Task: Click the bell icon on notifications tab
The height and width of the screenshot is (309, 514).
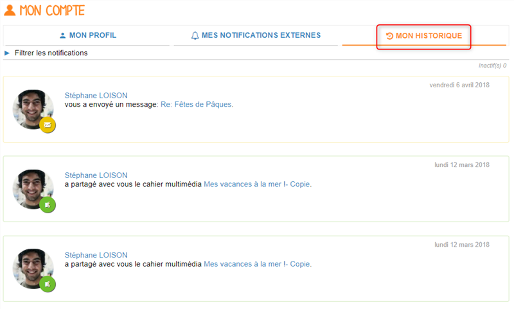Action: point(195,35)
